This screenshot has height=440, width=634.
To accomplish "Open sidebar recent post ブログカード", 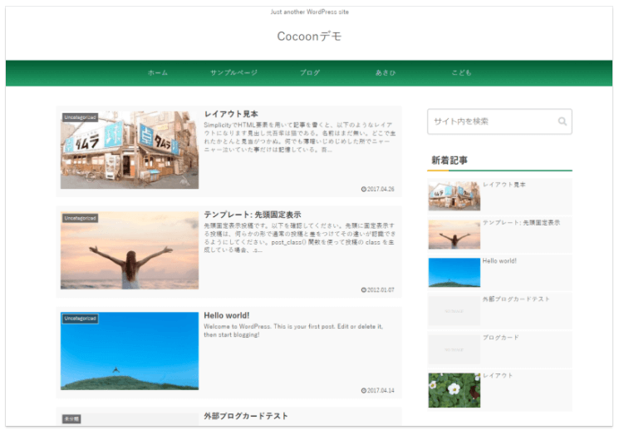I will point(500,338).
